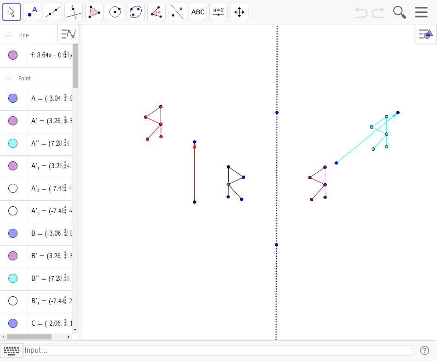The height and width of the screenshot is (361, 437).
Task: Click the cyan vector arrowhead end point
Action: click(x=398, y=113)
